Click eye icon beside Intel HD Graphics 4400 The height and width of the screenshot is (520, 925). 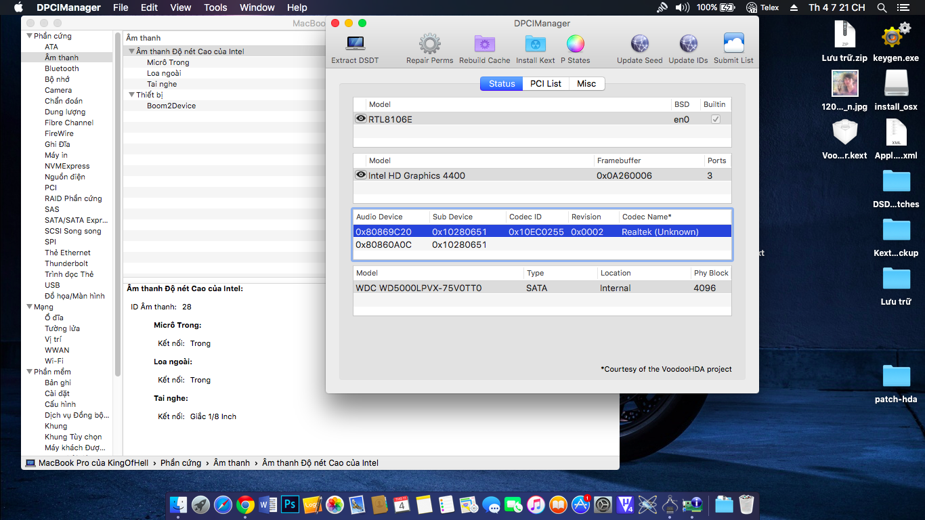click(361, 175)
